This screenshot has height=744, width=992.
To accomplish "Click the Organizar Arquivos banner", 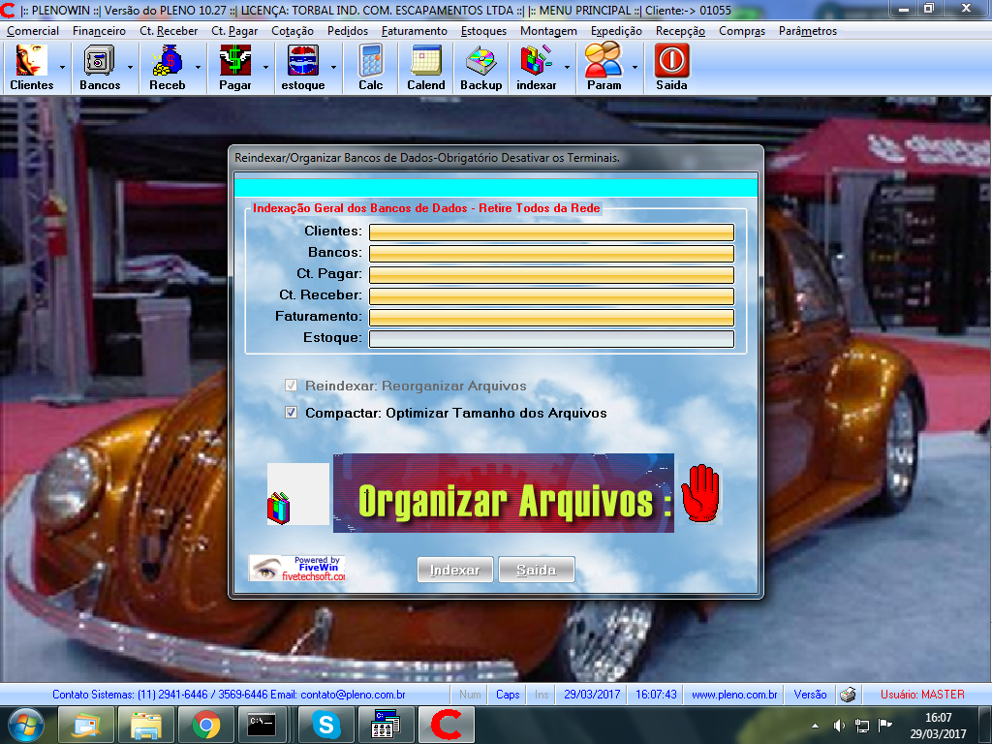I will tap(503, 493).
